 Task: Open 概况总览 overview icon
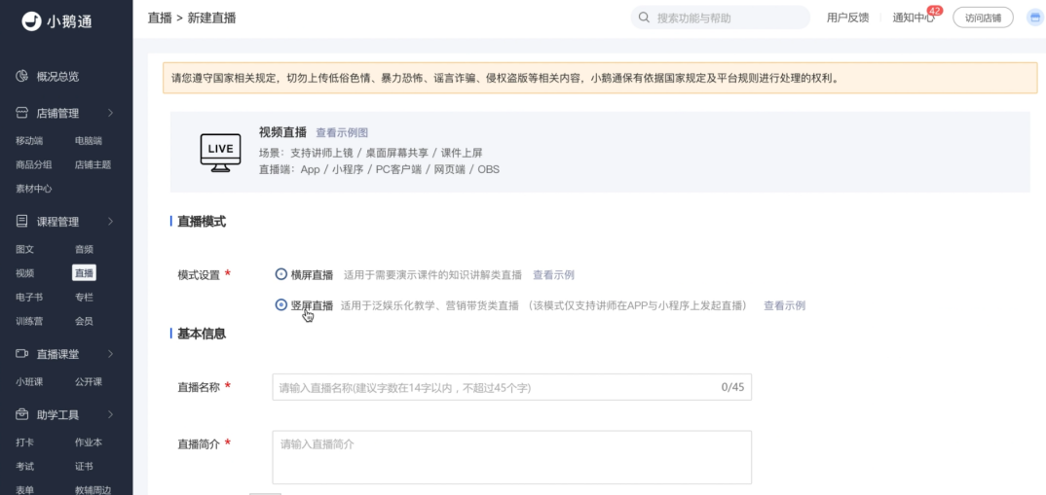(x=22, y=77)
